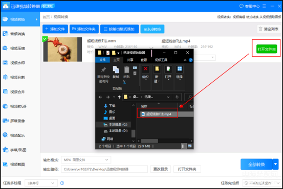Screen dimensions: 283x189
Task: Click the 新建 folder icon in Explorer ribbon
Action: tap(157, 69)
